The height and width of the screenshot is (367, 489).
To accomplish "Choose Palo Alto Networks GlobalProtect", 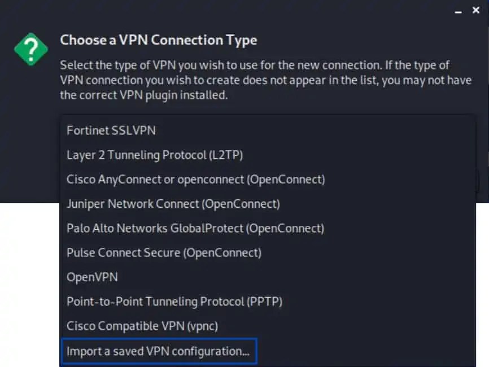I will (x=195, y=228).
